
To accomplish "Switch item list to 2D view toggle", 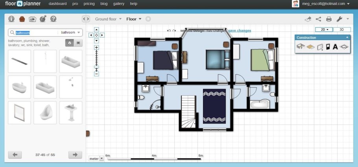I will click(78, 43).
